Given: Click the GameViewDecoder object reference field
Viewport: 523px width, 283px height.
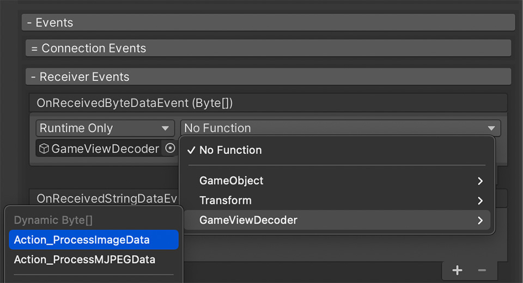Looking at the screenshot, I should click(x=104, y=149).
